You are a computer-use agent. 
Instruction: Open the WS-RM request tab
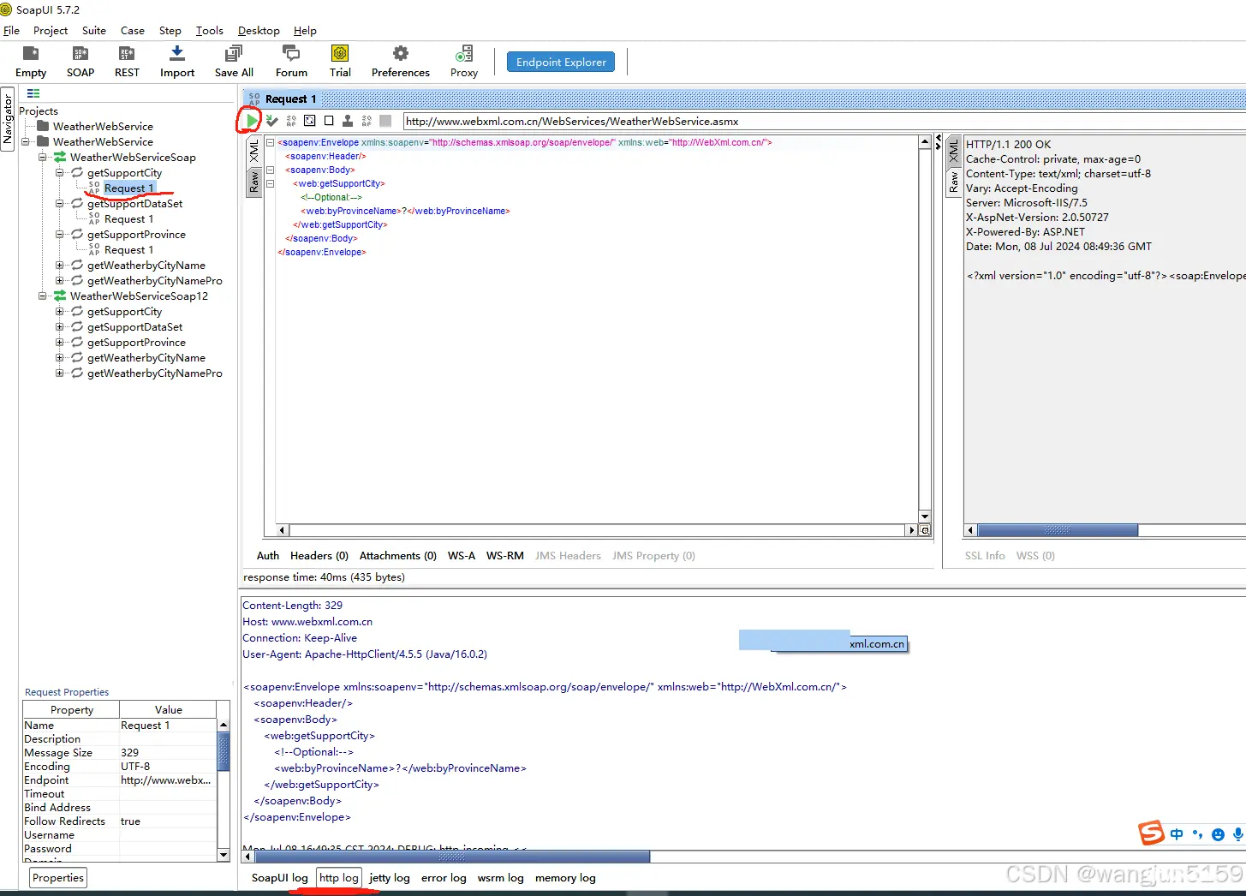coord(505,555)
